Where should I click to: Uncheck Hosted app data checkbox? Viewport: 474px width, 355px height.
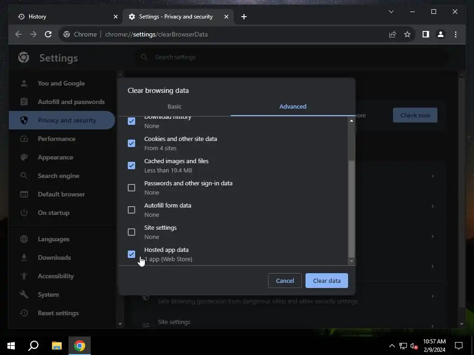click(x=131, y=254)
